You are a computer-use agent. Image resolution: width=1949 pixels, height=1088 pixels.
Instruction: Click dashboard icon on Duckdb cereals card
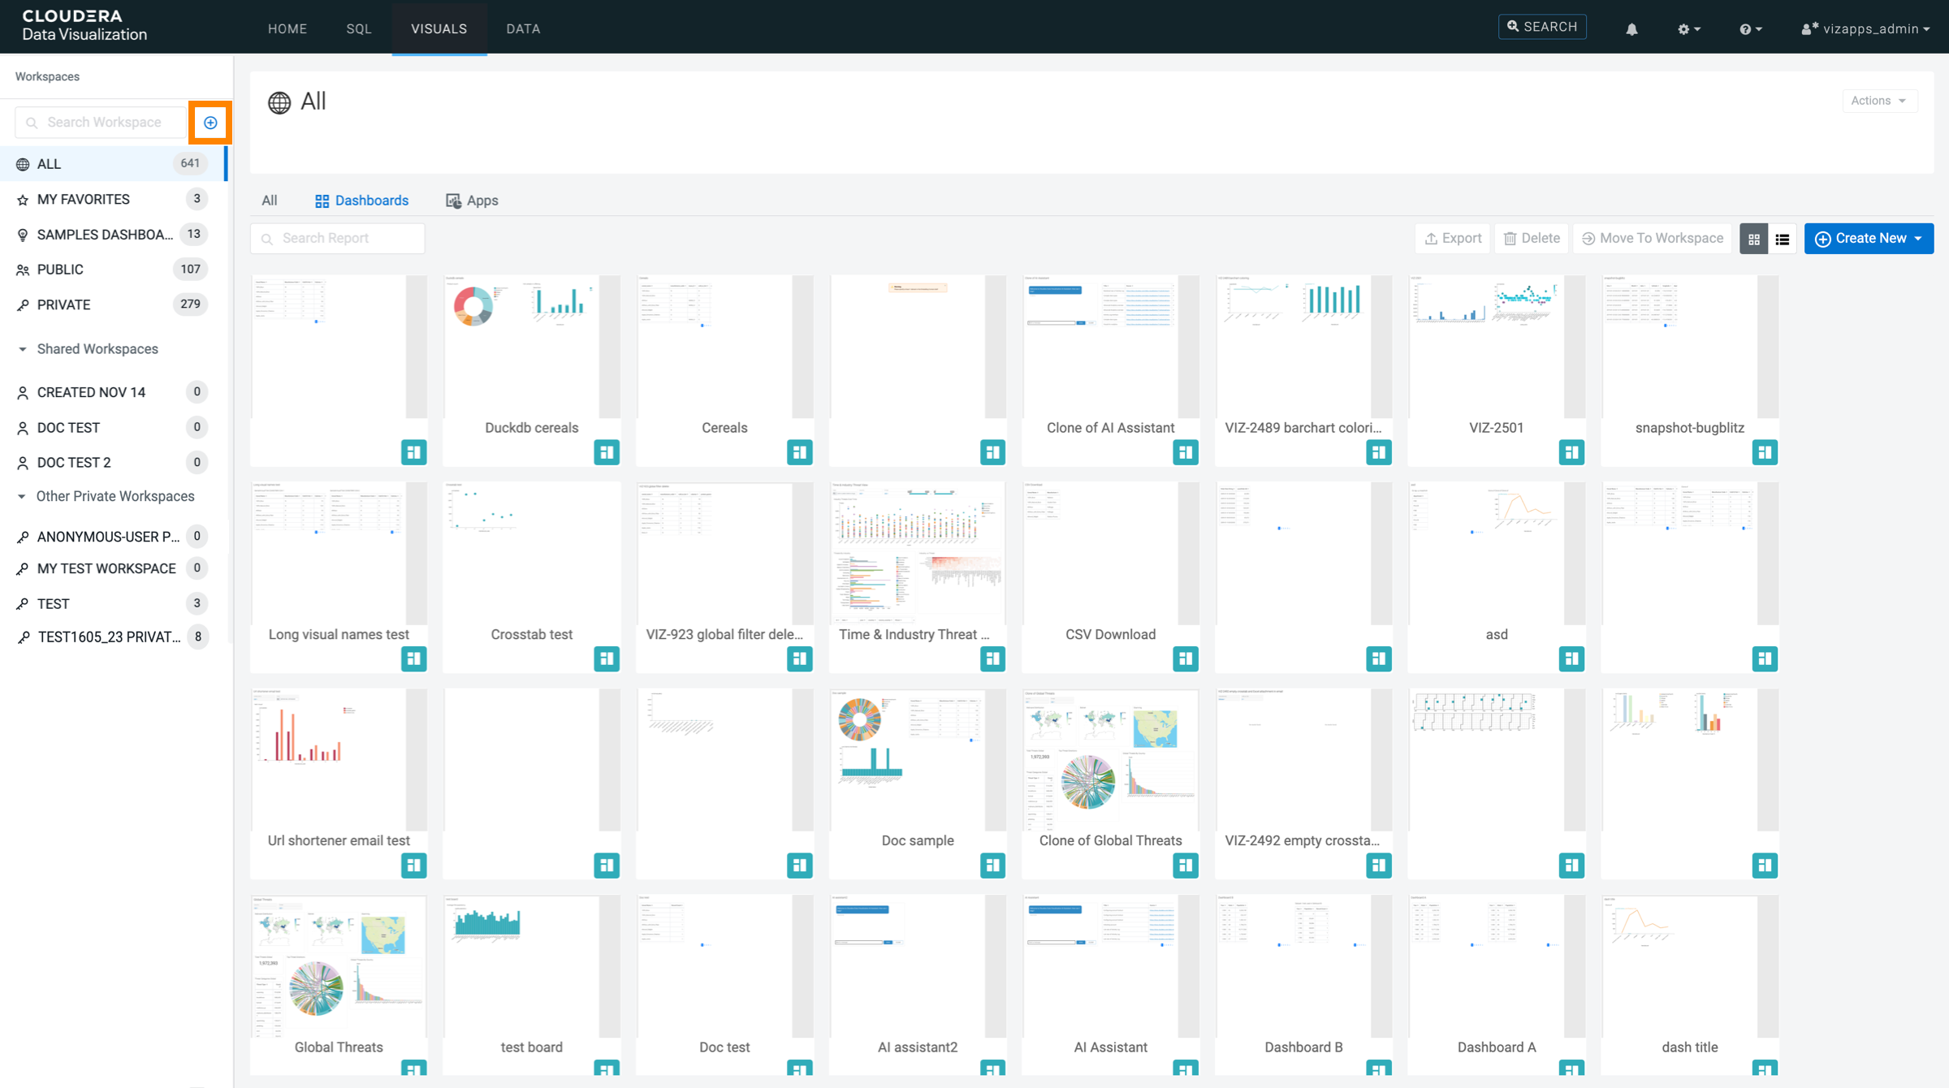[606, 452]
